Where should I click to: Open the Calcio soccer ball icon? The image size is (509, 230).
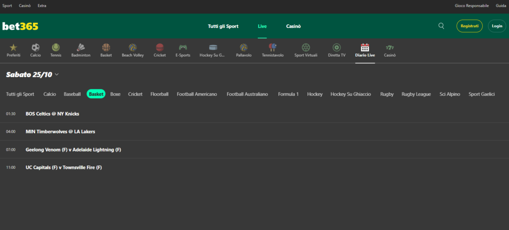pyautogui.click(x=35, y=48)
